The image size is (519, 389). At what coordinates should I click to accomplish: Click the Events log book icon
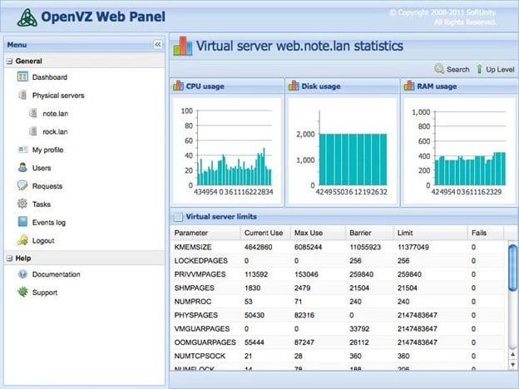point(22,222)
